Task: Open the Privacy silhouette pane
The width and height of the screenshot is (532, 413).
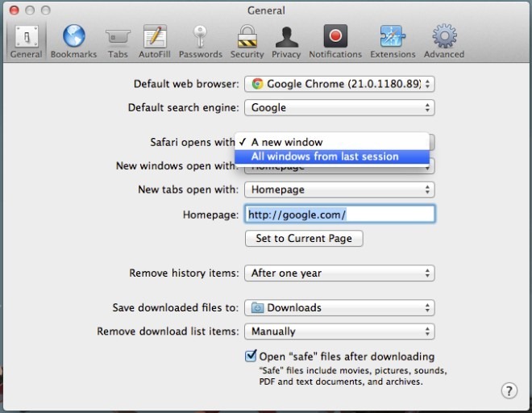Action: coord(286,41)
